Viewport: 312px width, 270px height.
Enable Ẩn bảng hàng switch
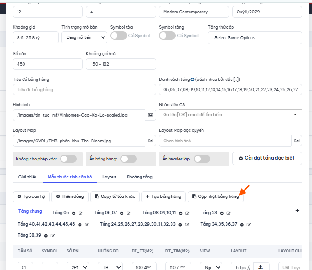(128, 159)
